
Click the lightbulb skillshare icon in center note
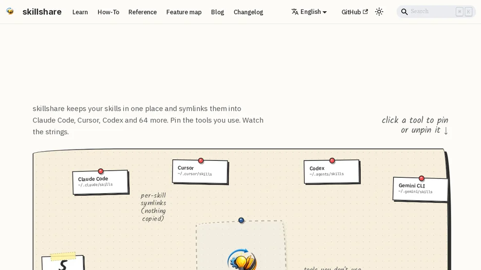click(243, 260)
